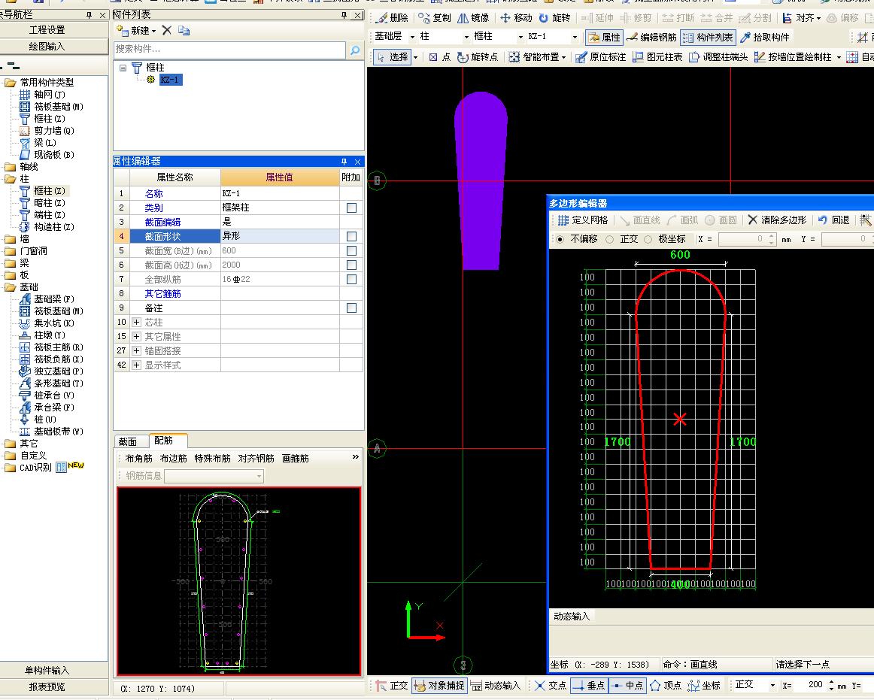This screenshot has height=700, width=874.
Task: Open the 框柱 type dropdown in toolbar
Action: pyautogui.click(x=520, y=37)
